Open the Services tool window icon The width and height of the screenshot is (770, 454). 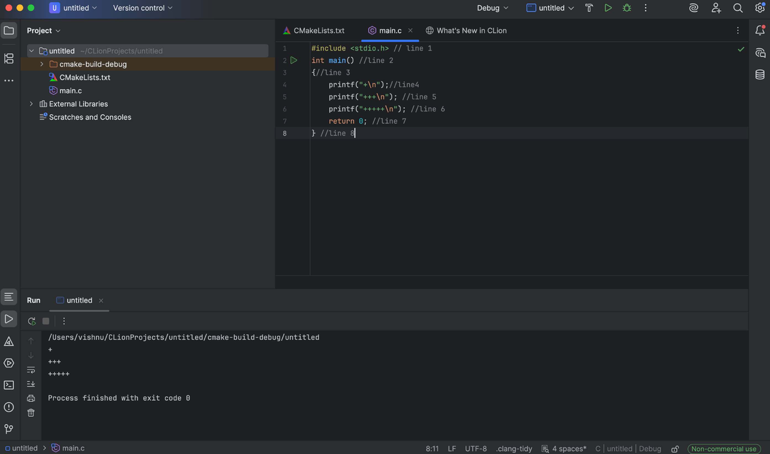point(9,363)
